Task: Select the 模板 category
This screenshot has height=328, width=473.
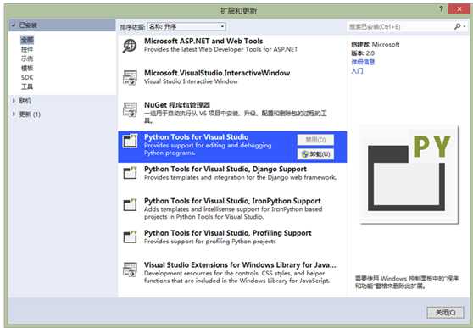Action: pos(27,68)
